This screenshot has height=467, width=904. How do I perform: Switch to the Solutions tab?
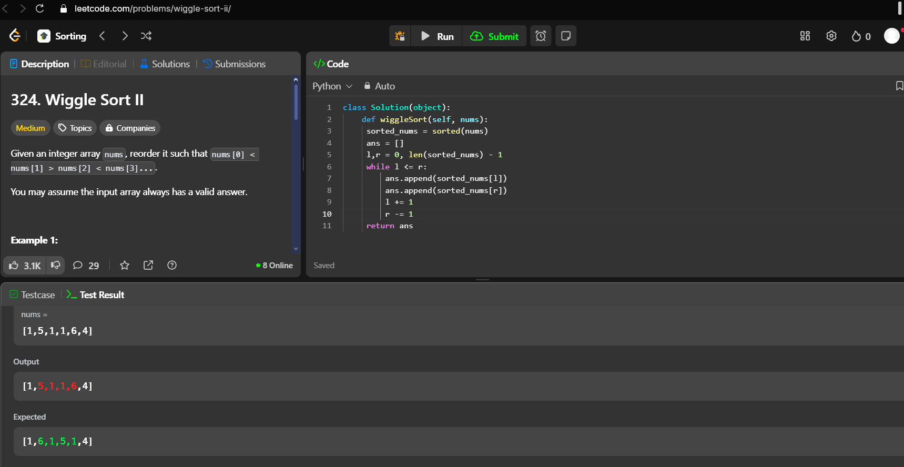(165, 64)
